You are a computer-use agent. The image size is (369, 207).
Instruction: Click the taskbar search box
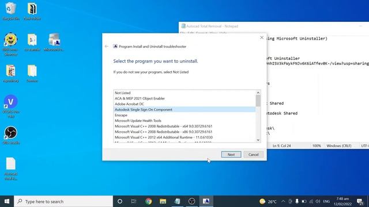click(x=63, y=201)
